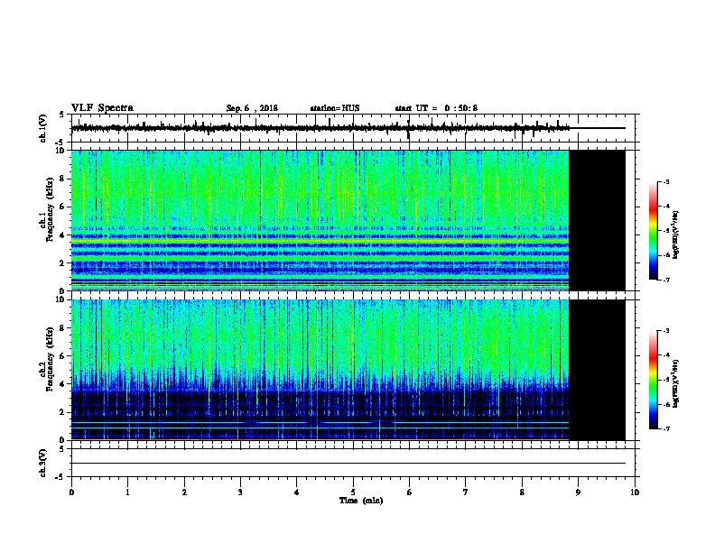Click the "-3" label on lower color scale

pos(665,331)
